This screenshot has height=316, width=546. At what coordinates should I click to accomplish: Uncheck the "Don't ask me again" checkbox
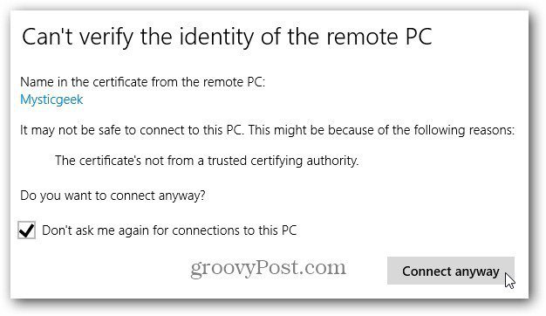click(26, 230)
